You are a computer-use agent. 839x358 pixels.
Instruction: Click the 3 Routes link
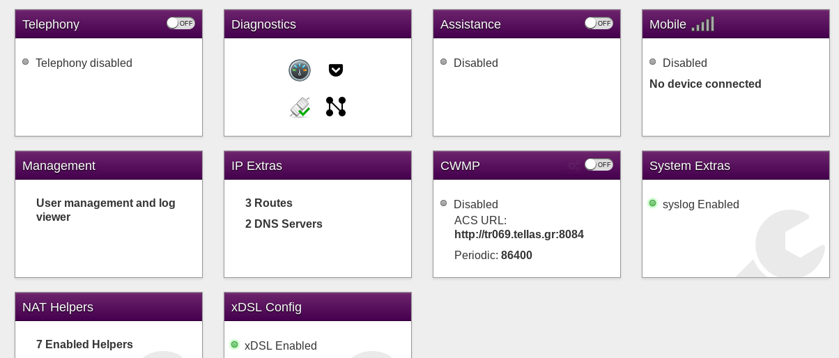click(x=269, y=203)
